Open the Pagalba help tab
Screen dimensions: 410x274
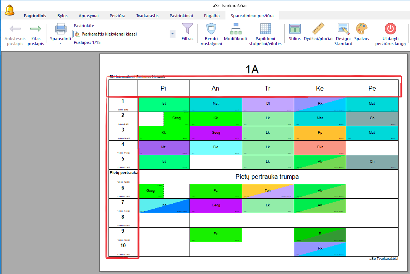tap(212, 16)
